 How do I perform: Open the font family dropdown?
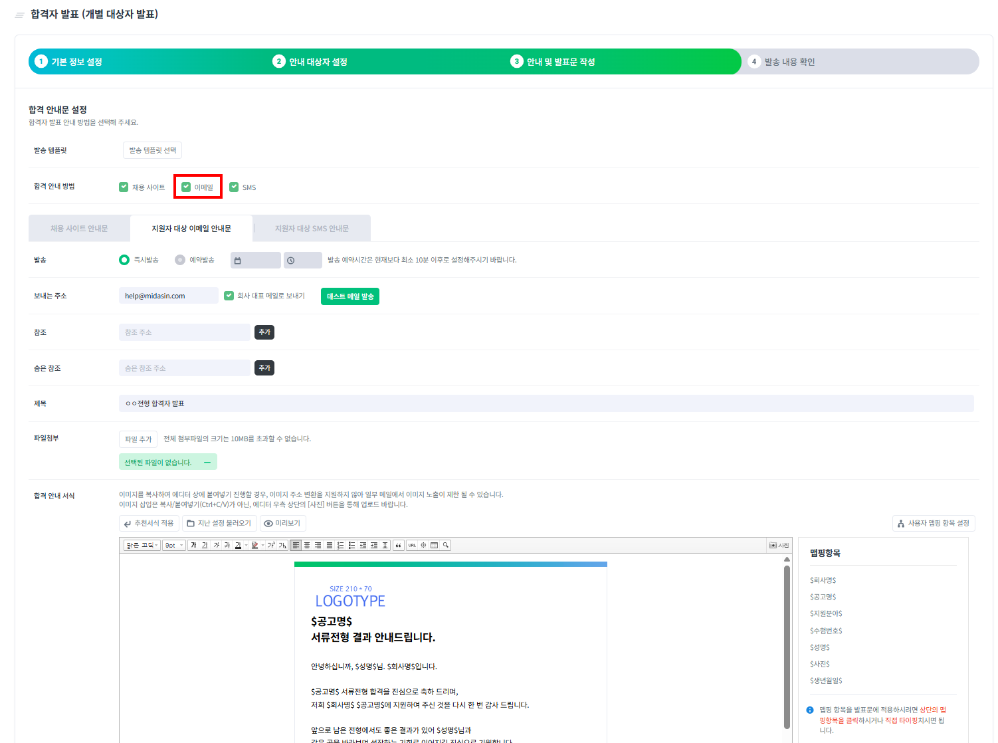point(142,545)
